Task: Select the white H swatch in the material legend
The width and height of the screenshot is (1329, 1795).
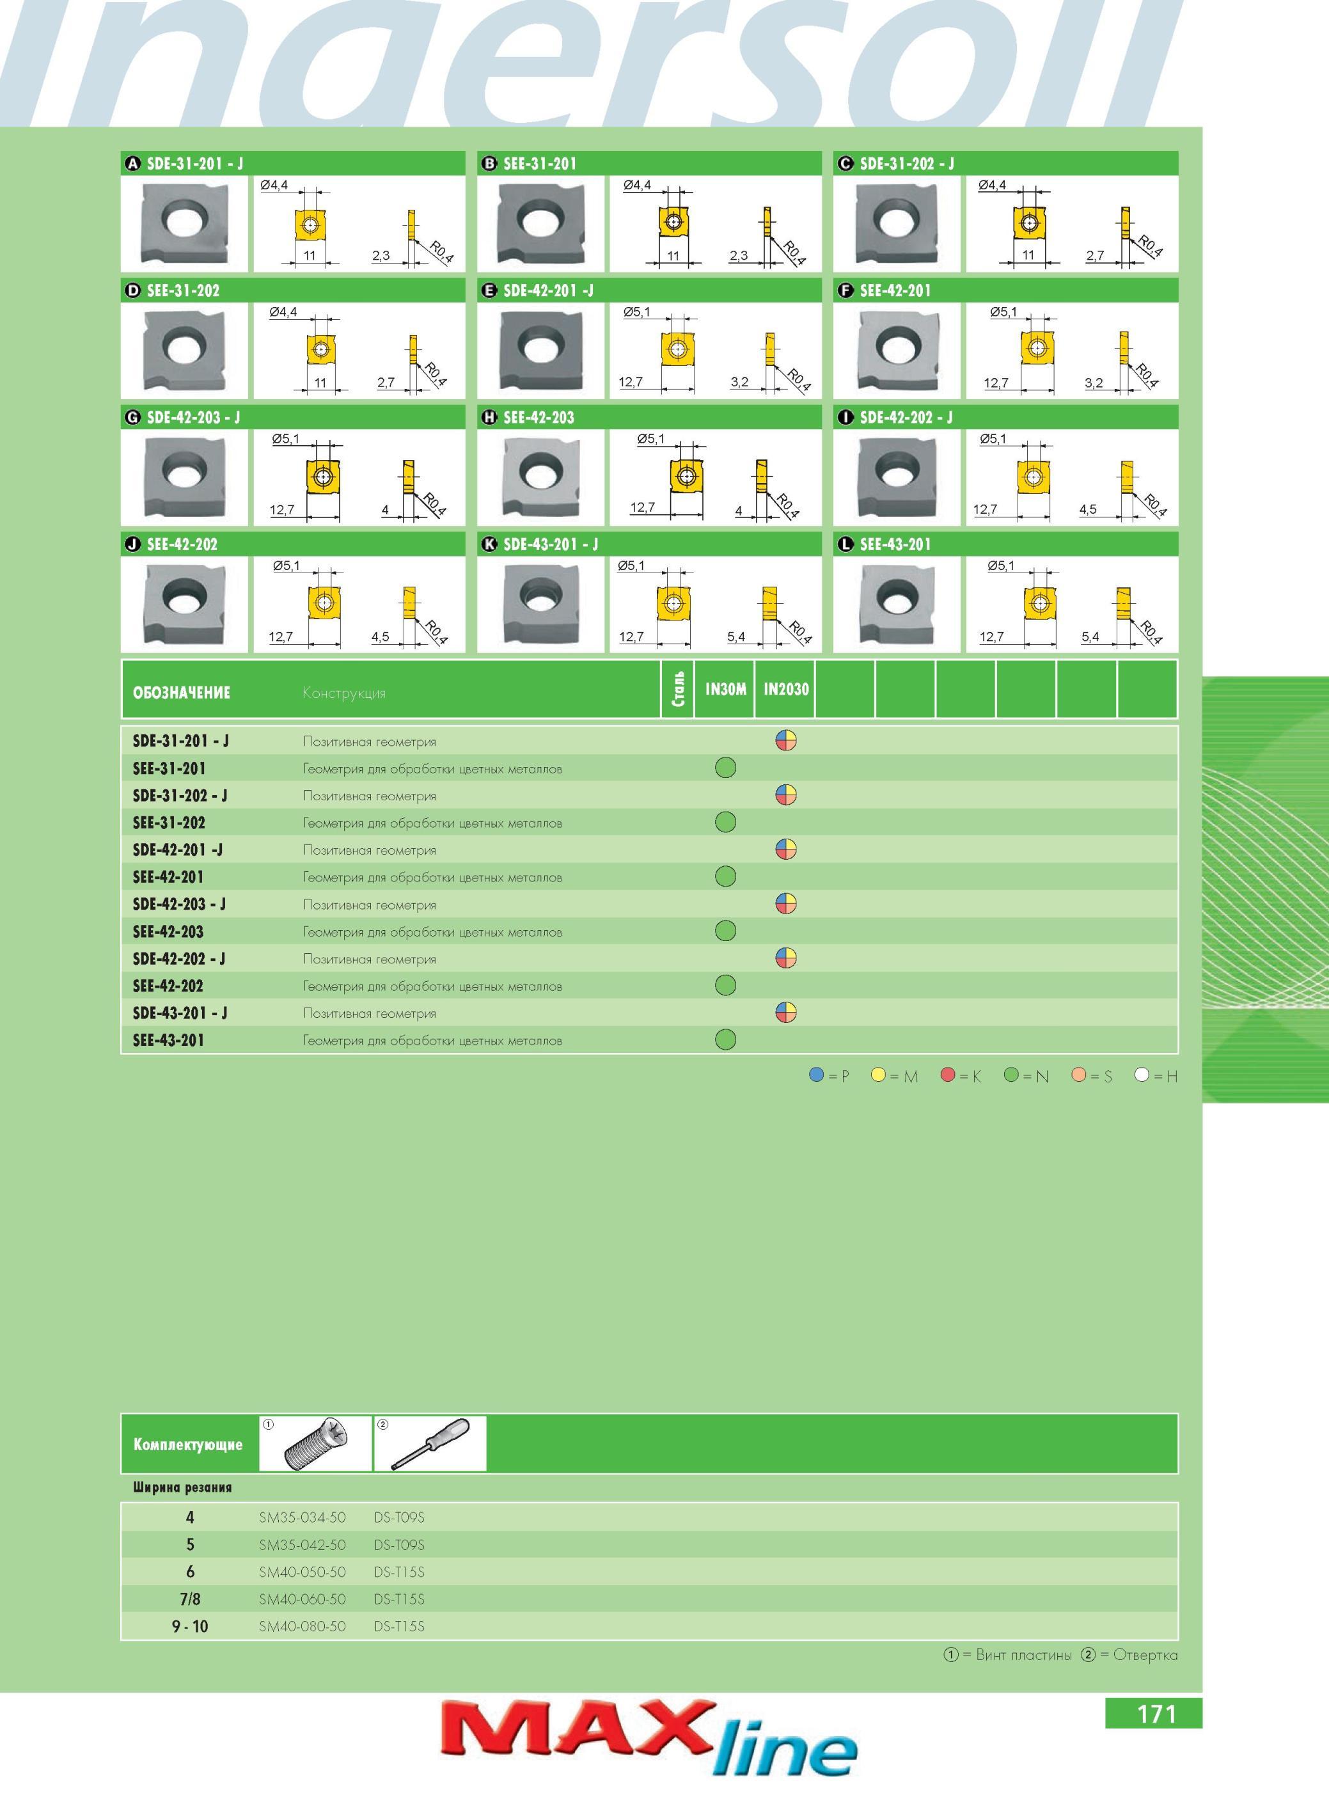Action: 1142,1076
